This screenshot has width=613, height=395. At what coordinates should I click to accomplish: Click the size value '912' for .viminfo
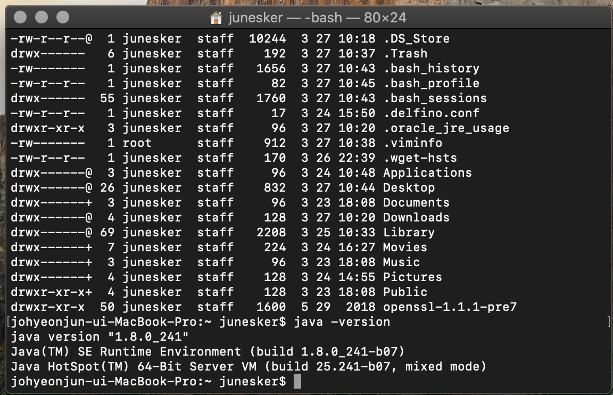point(275,143)
